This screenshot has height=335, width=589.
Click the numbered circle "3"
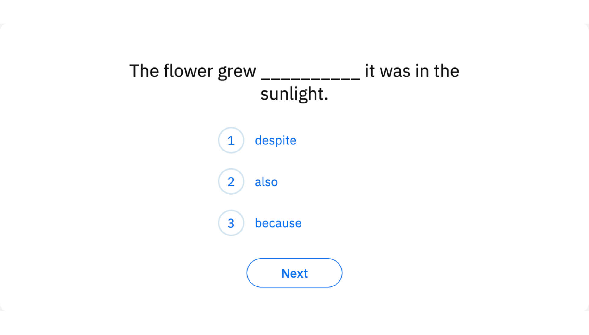coord(231,223)
